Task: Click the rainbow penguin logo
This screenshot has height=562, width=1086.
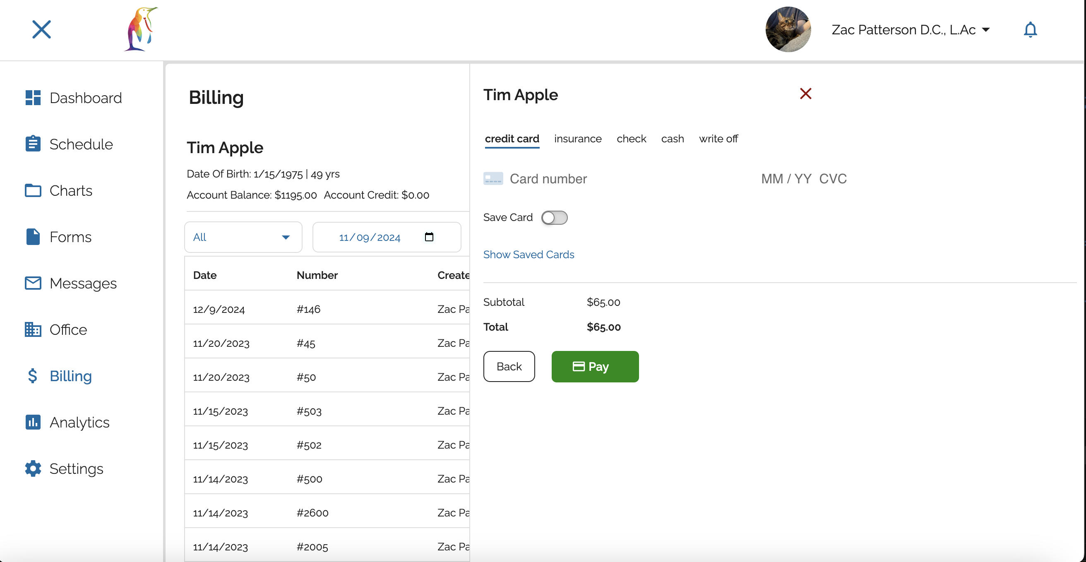Action: point(141,29)
